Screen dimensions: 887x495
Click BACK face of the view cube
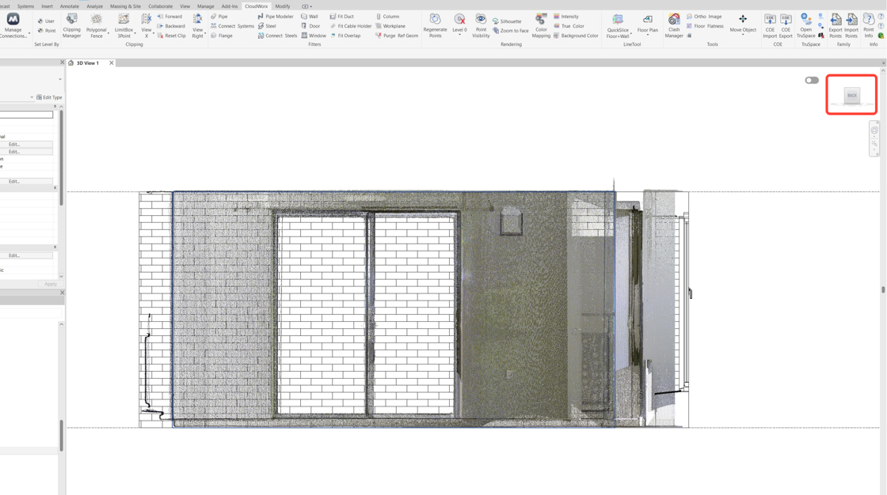pos(852,95)
